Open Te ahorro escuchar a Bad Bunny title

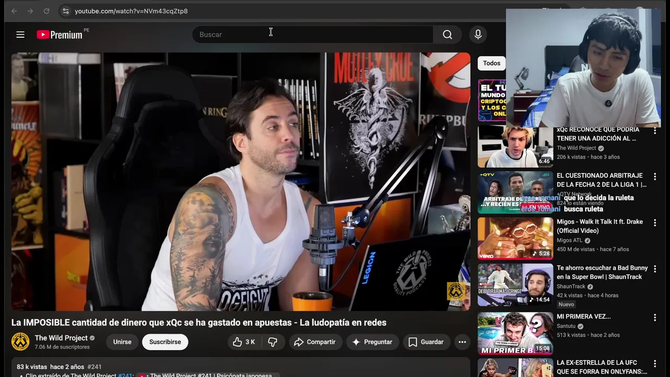602,272
